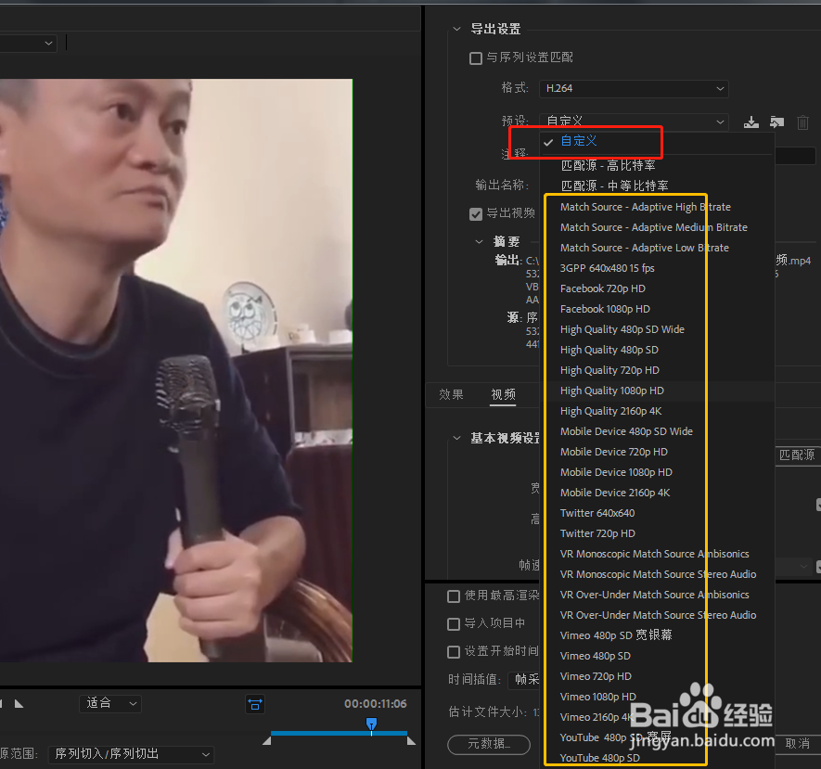Enable the 导入项目中 option

click(x=453, y=623)
